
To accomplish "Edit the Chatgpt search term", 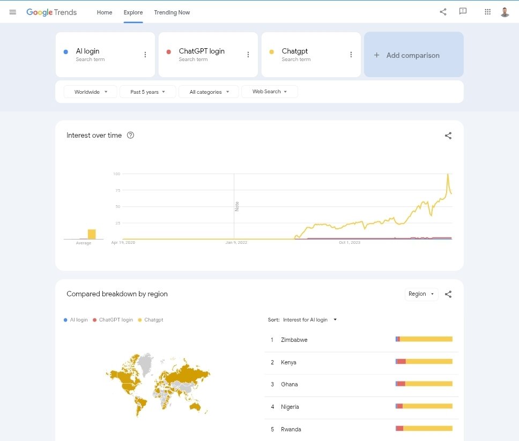I will (294, 51).
